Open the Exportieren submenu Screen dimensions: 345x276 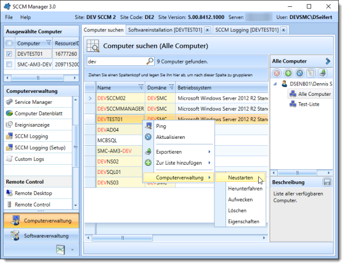coord(179,151)
